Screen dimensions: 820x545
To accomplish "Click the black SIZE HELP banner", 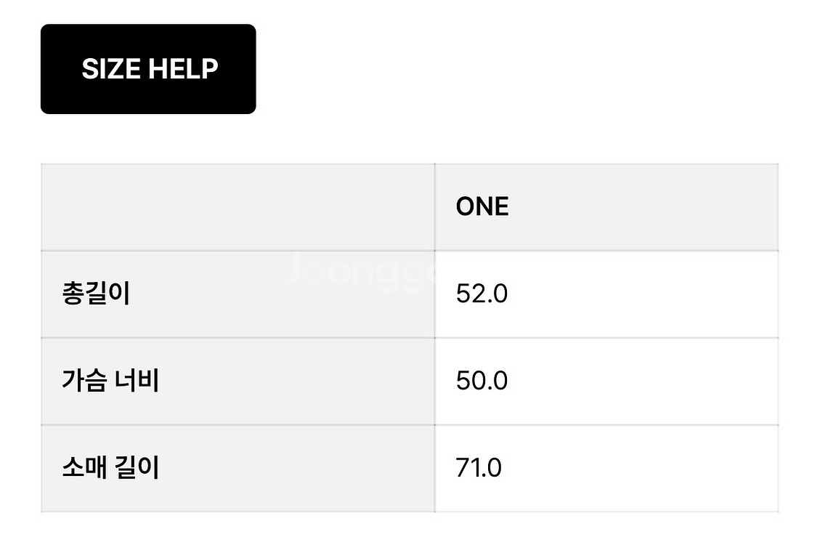I will click(148, 68).
